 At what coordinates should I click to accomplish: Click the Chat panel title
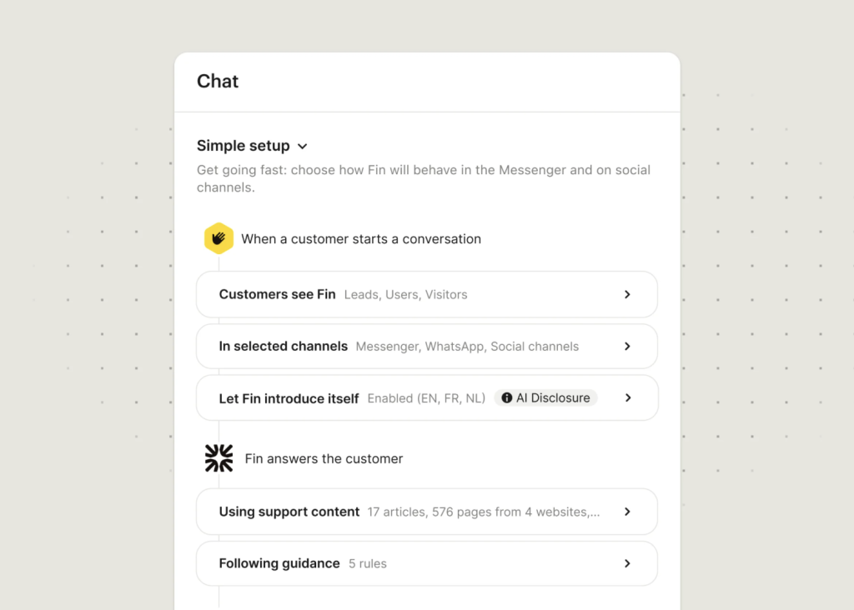218,81
